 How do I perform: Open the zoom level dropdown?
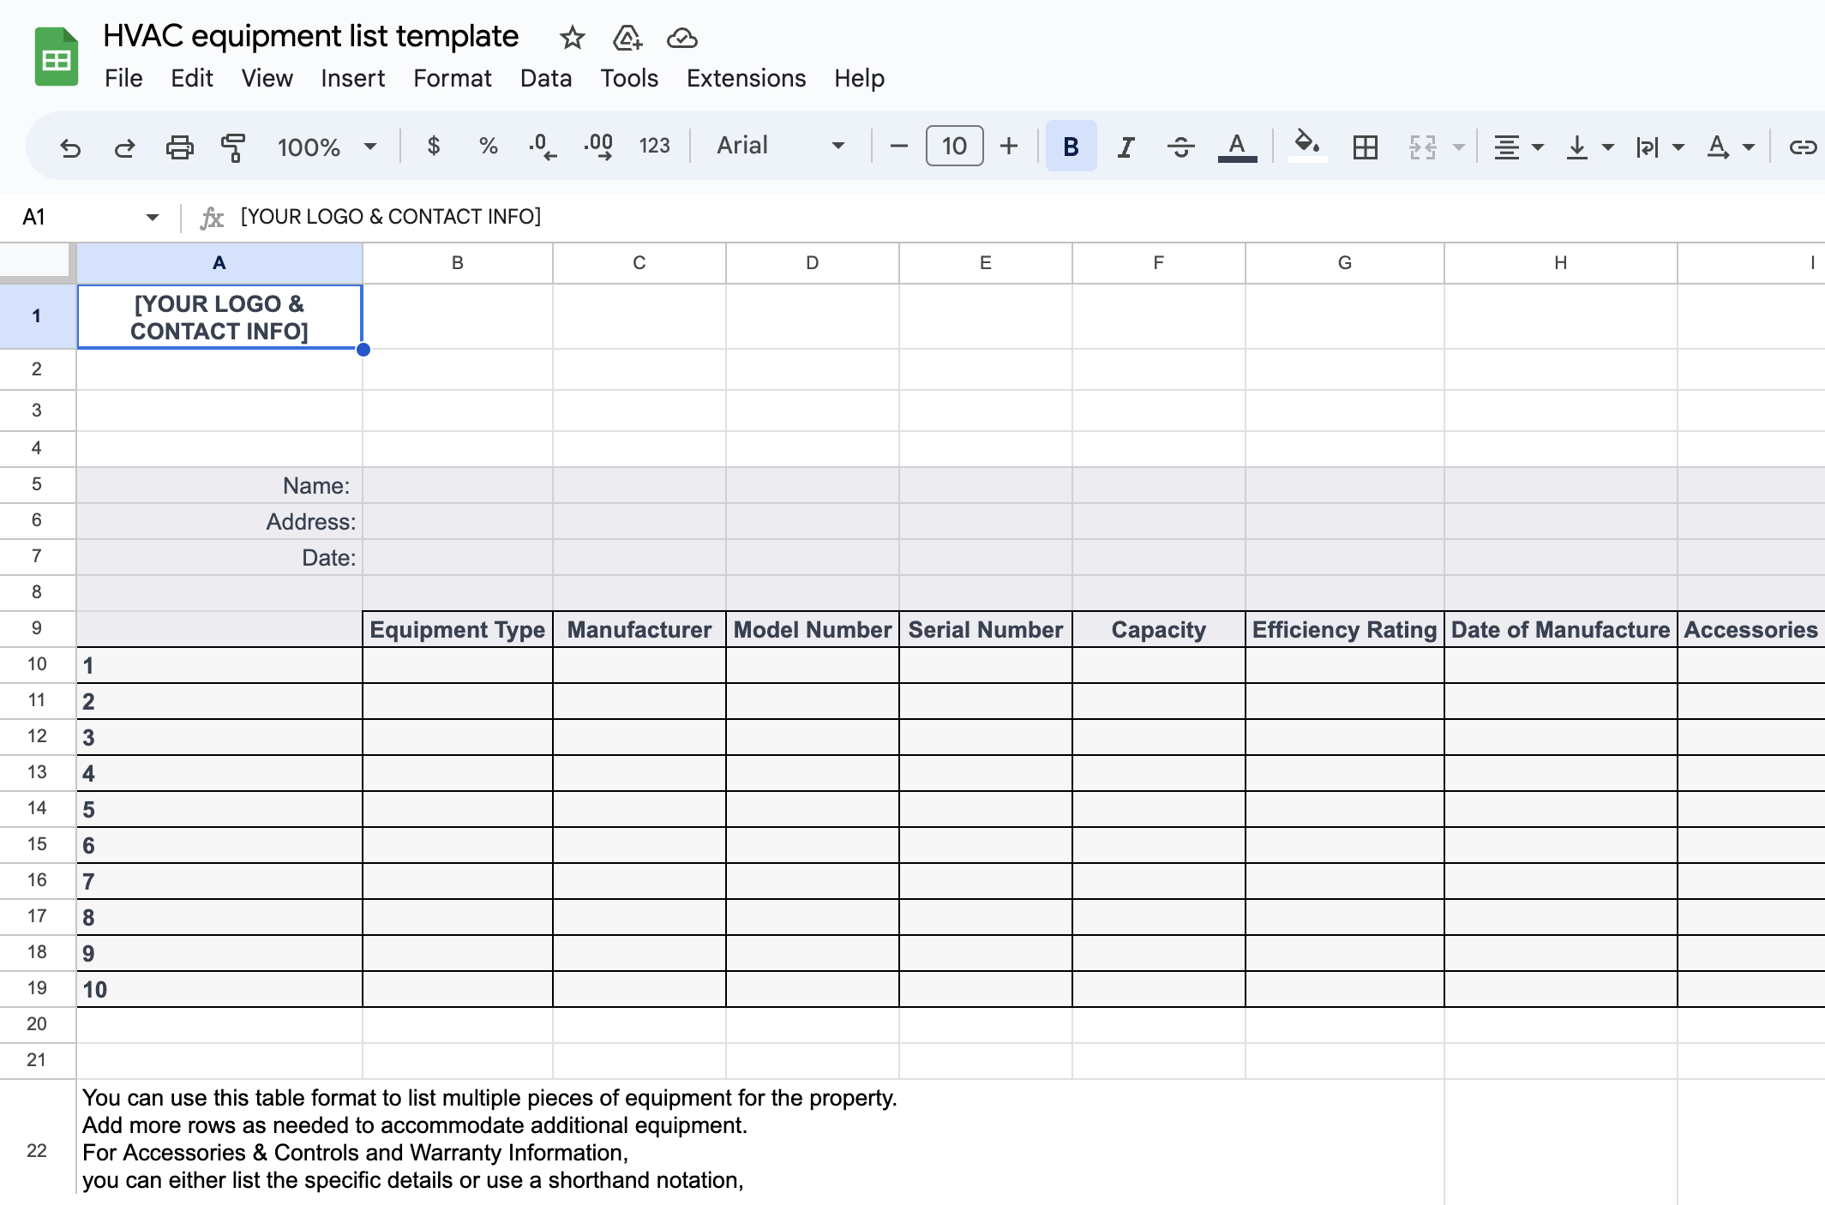coord(327,146)
